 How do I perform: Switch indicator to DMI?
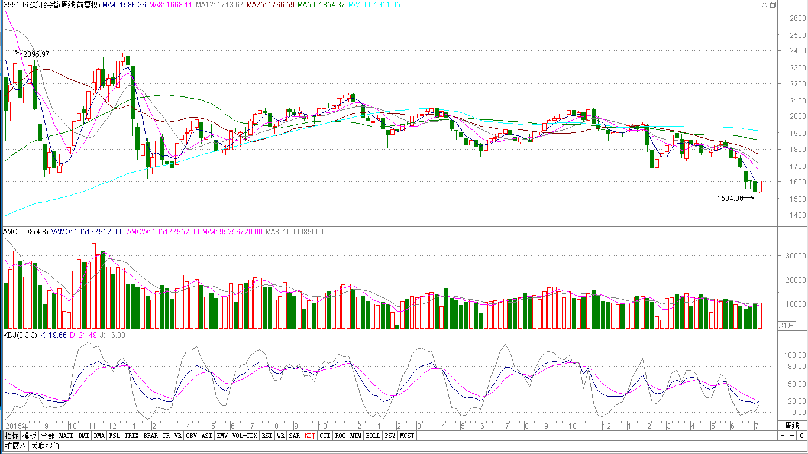(83, 436)
